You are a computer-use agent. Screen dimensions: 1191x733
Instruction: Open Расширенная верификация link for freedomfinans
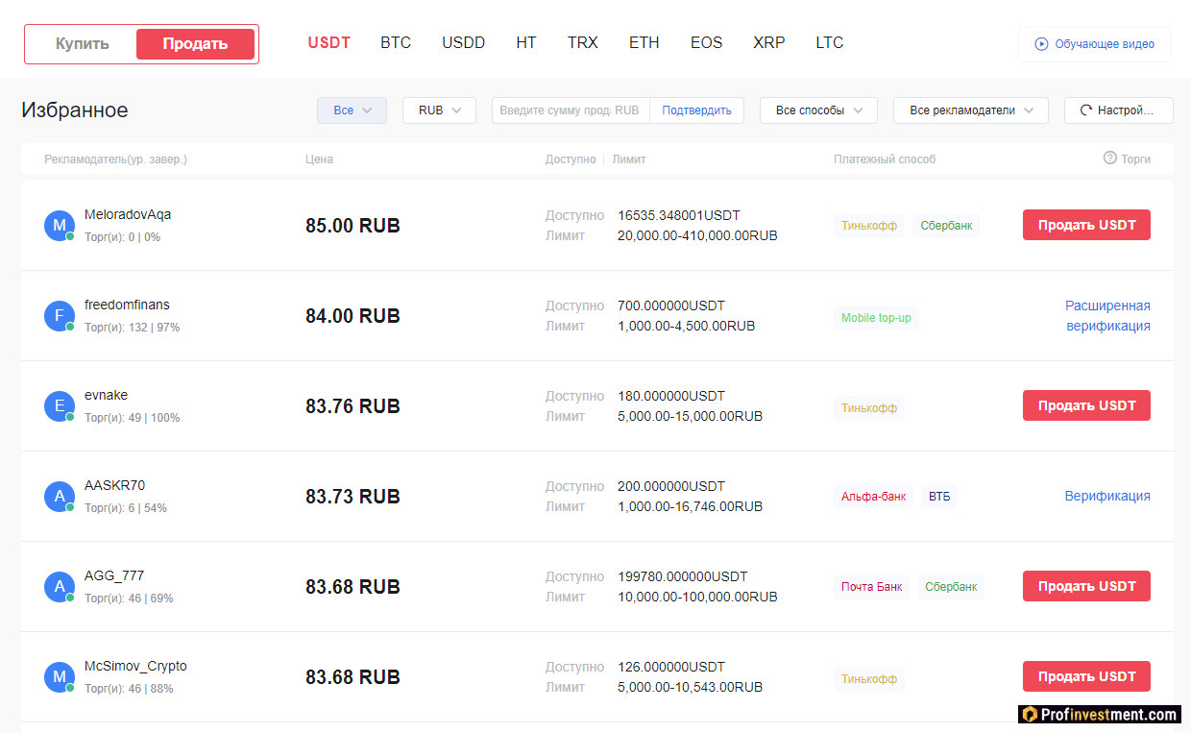1107,316
